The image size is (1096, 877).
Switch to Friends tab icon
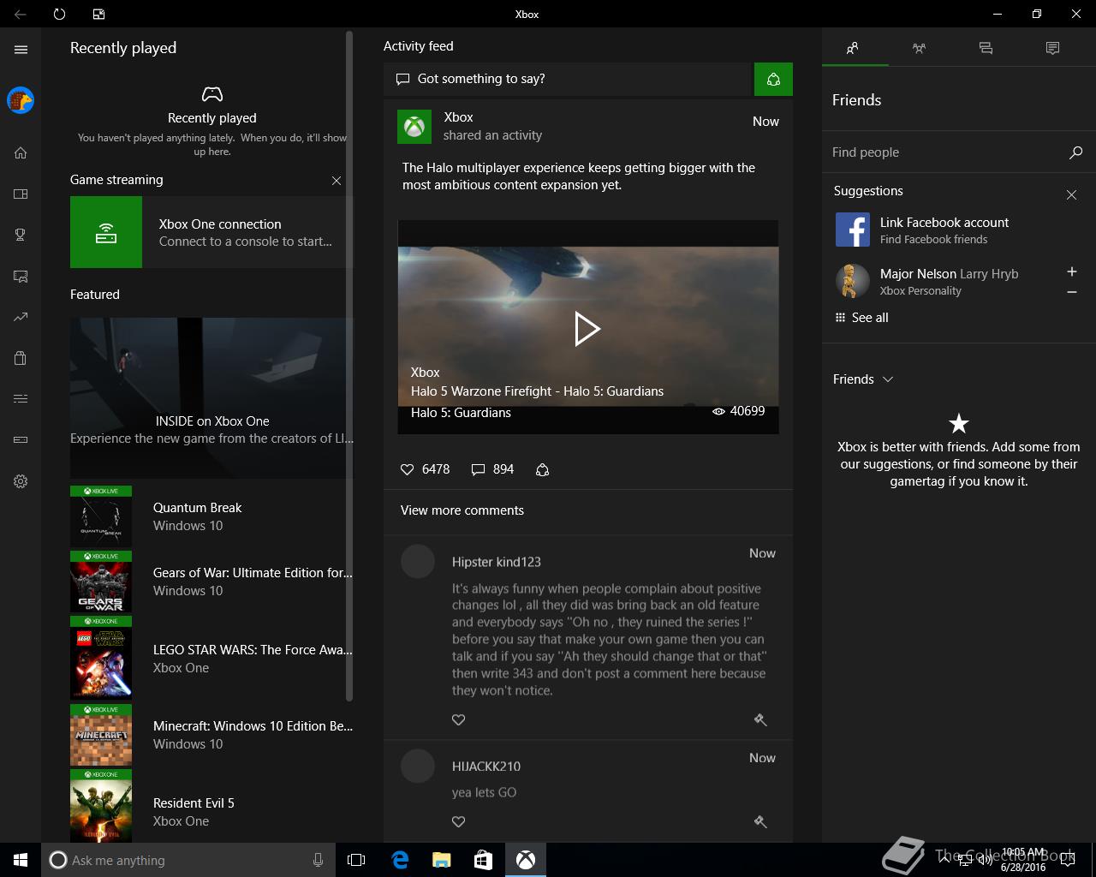click(x=853, y=49)
